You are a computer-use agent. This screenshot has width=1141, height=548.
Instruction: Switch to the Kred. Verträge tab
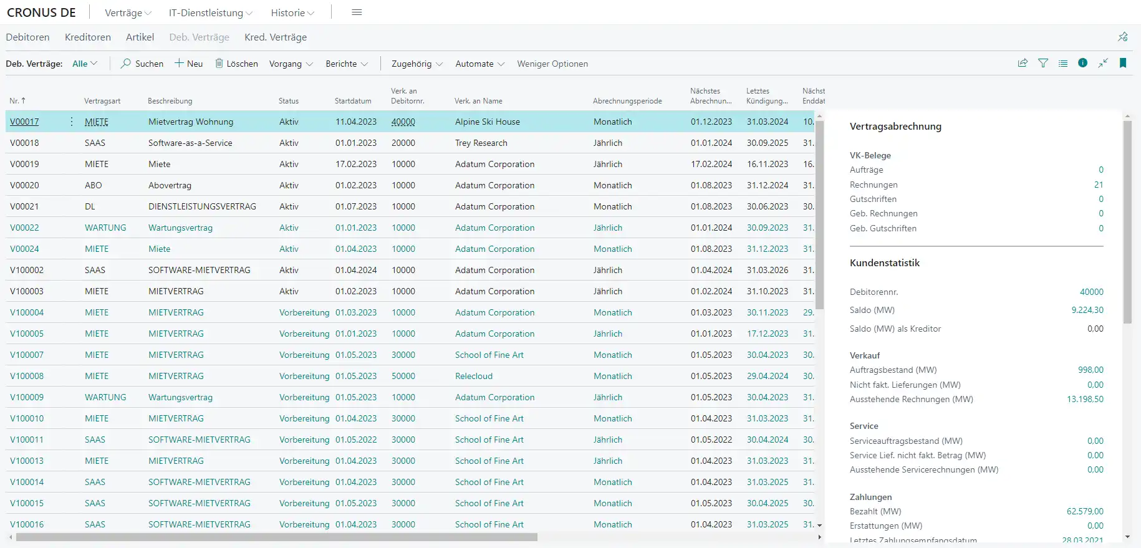tap(276, 37)
